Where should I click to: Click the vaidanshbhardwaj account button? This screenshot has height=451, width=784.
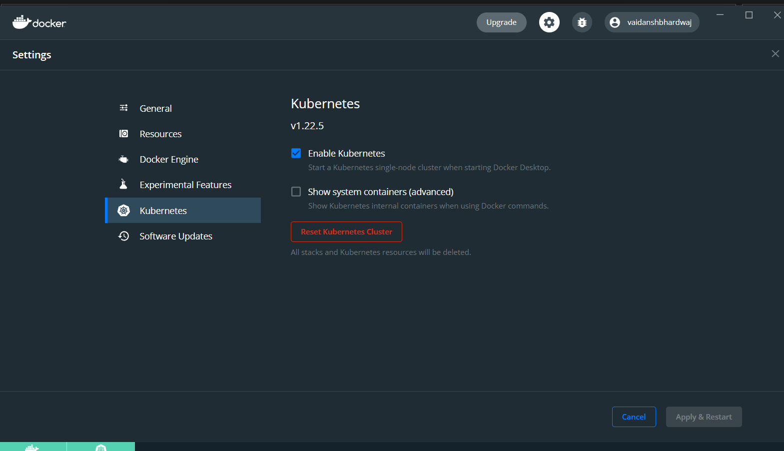pos(652,22)
